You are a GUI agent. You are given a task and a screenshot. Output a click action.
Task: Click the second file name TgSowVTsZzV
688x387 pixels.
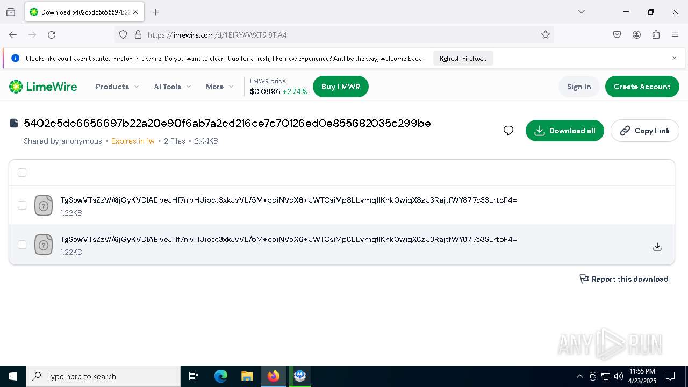(289, 239)
